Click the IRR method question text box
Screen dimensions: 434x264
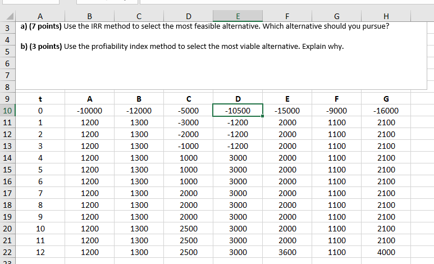pos(221,56)
